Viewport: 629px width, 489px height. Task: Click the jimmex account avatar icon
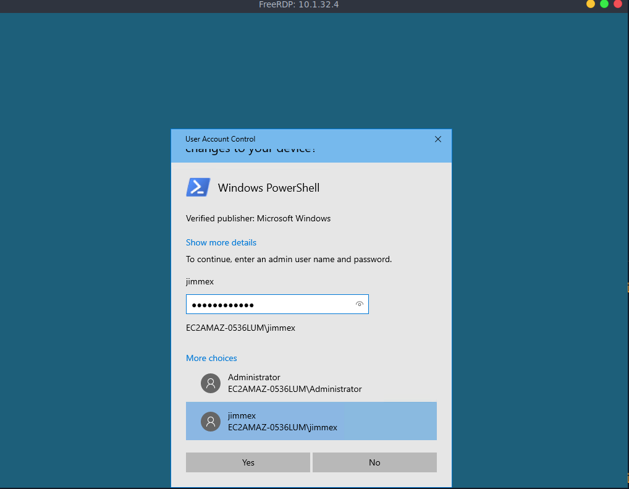pyautogui.click(x=211, y=422)
